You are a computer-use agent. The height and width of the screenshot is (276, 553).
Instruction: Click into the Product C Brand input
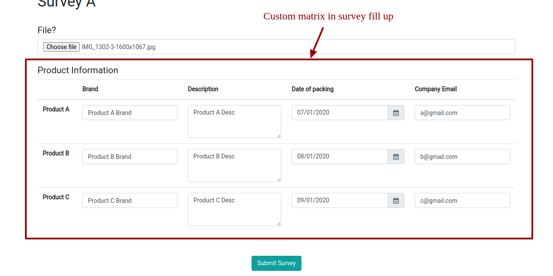click(x=130, y=201)
